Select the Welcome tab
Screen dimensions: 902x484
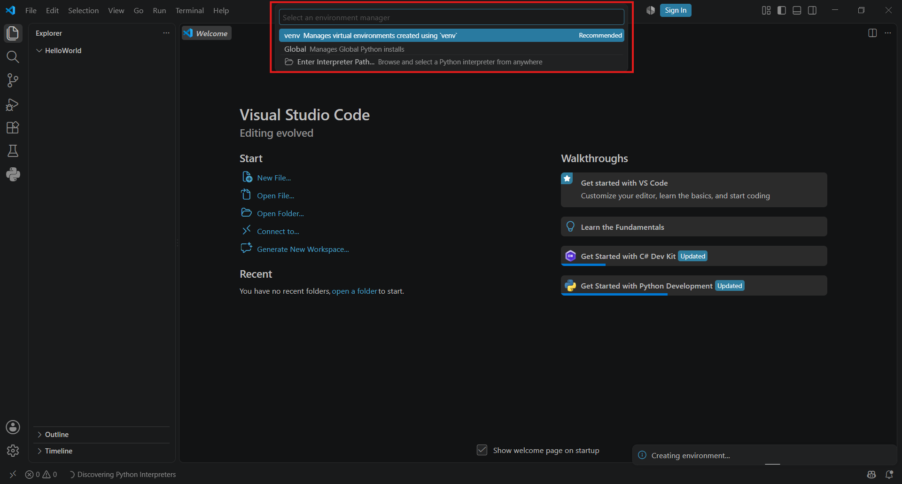[207, 33]
